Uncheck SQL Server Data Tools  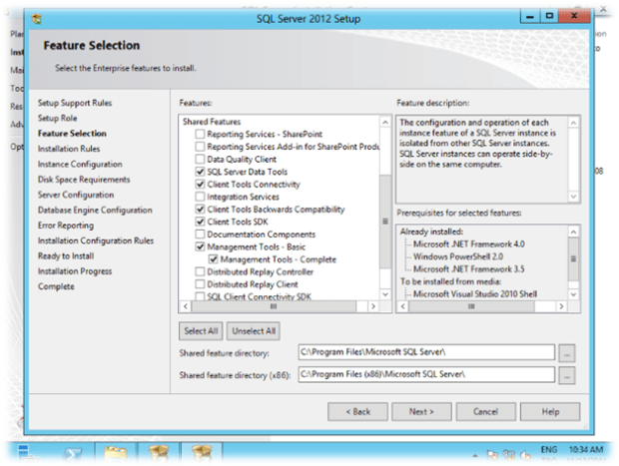pyautogui.click(x=201, y=172)
